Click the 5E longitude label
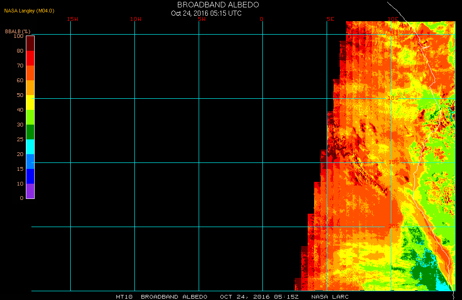462x300 pixels. [x=330, y=19]
